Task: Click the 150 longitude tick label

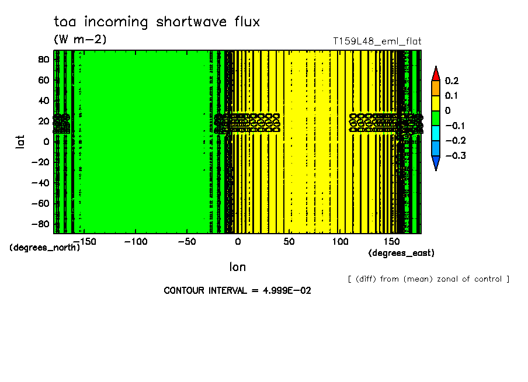Action: tap(390, 241)
